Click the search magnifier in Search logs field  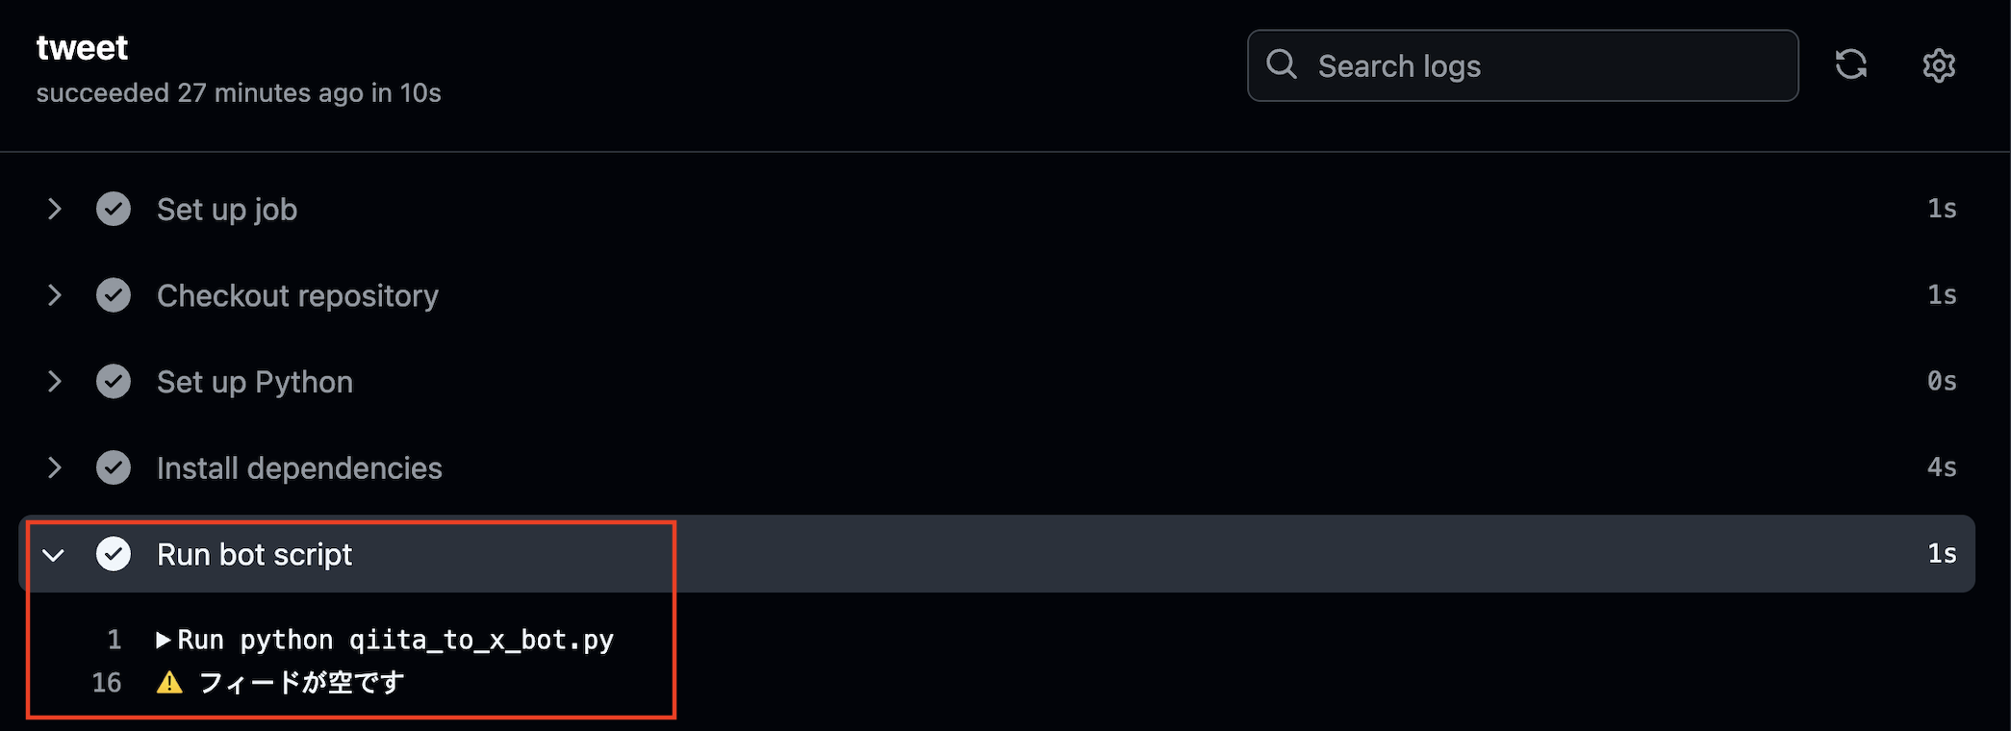pos(1282,64)
